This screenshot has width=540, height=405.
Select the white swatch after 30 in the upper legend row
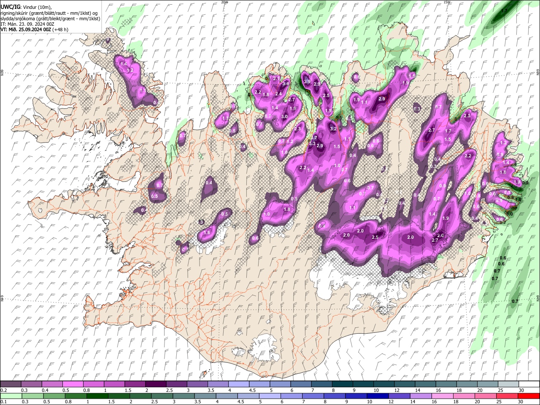point(529,384)
